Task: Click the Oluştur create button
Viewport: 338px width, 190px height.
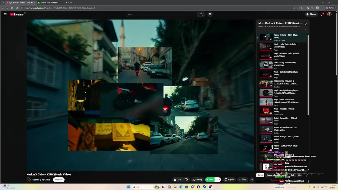Action: pyautogui.click(x=311, y=14)
